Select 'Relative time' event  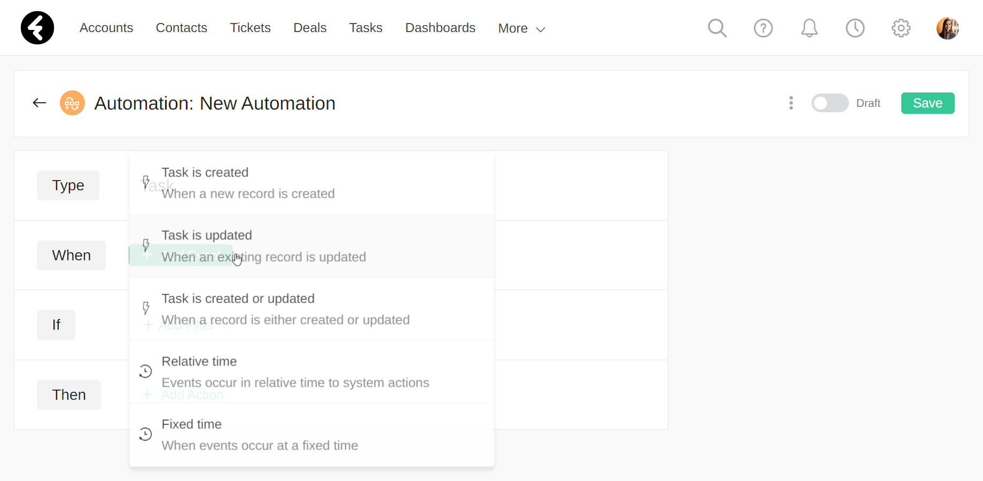coord(311,372)
